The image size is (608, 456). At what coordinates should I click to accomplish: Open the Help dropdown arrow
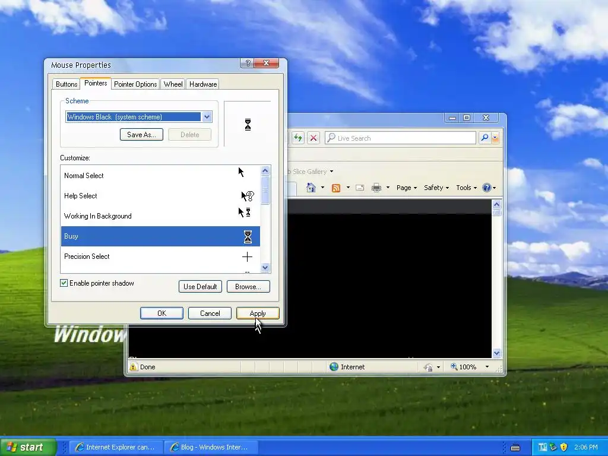pos(495,188)
